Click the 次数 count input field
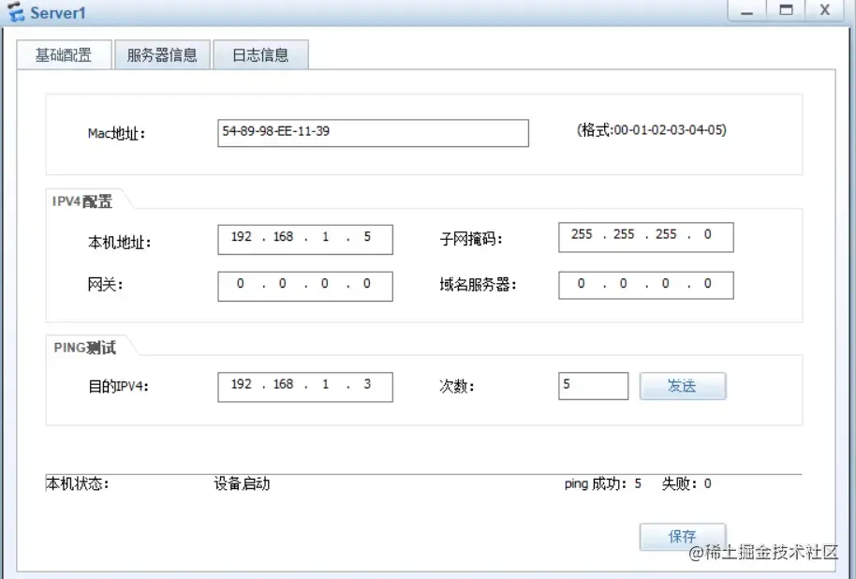This screenshot has height=579, width=856. pyautogui.click(x=593, y=386)
